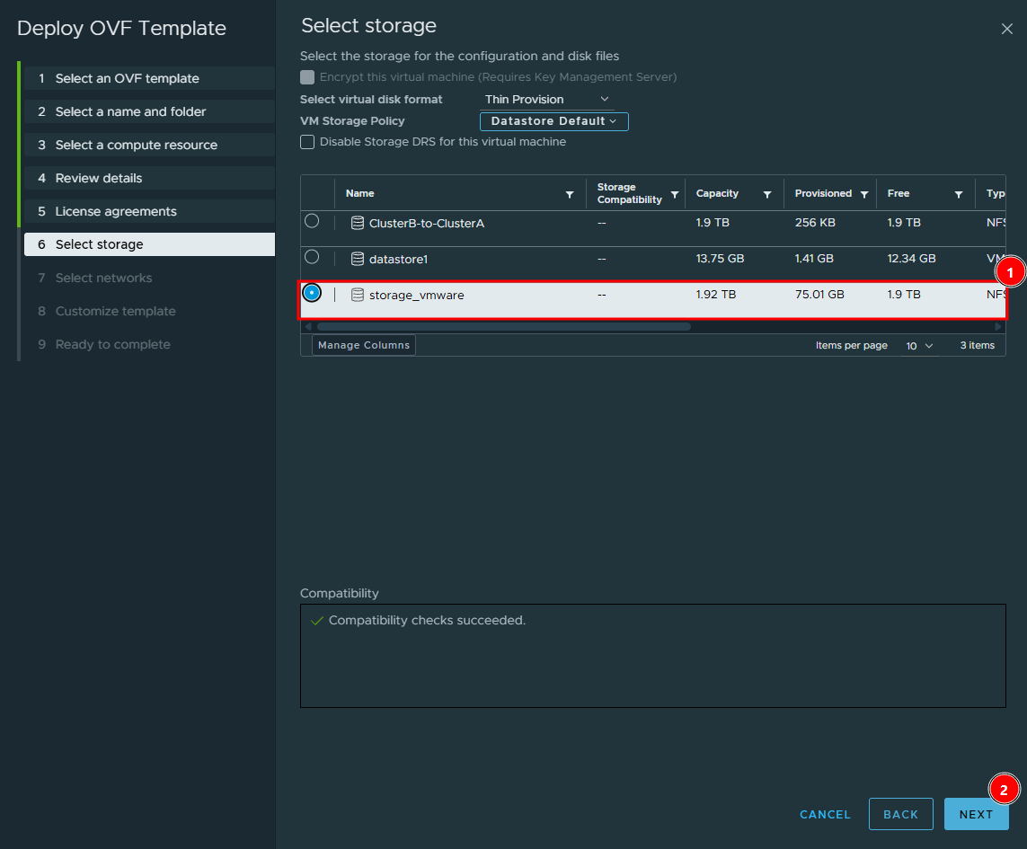Click step 7 Select networks
1027x849 pixels.
[149, 278]
